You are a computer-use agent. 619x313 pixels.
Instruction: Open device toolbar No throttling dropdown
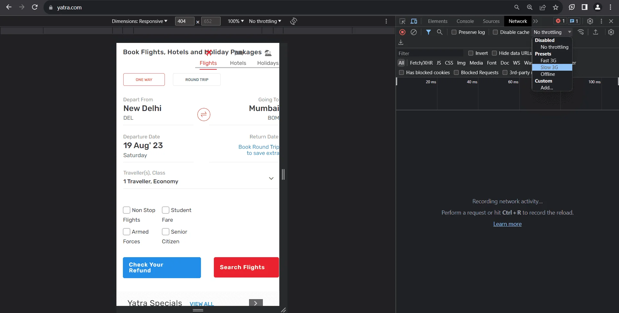tap(265, 21)
